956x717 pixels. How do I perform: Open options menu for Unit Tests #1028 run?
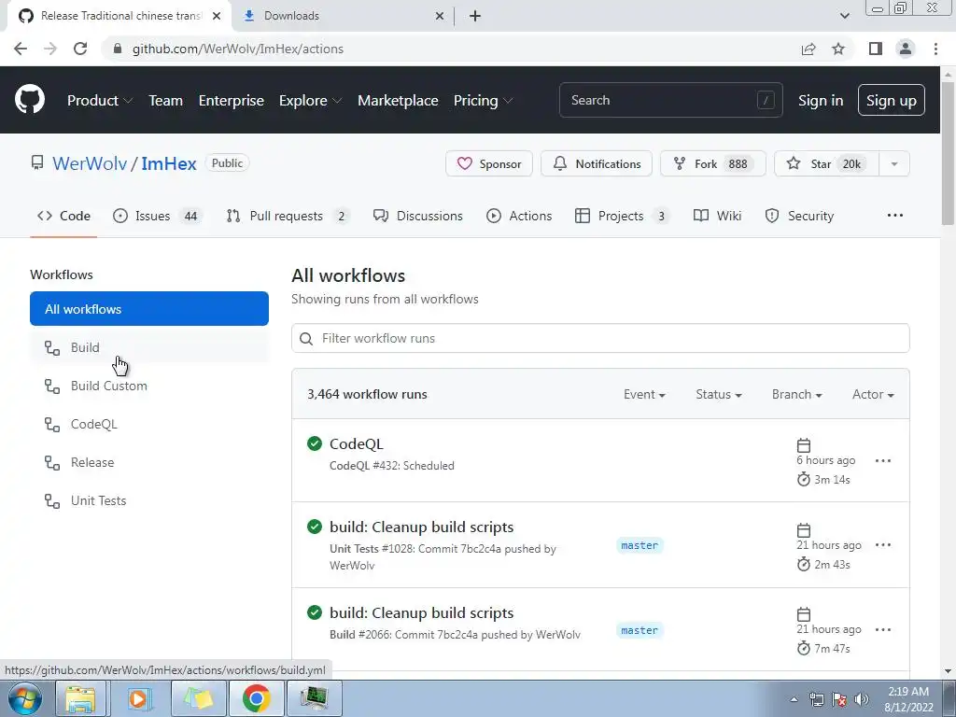(883, 545)
